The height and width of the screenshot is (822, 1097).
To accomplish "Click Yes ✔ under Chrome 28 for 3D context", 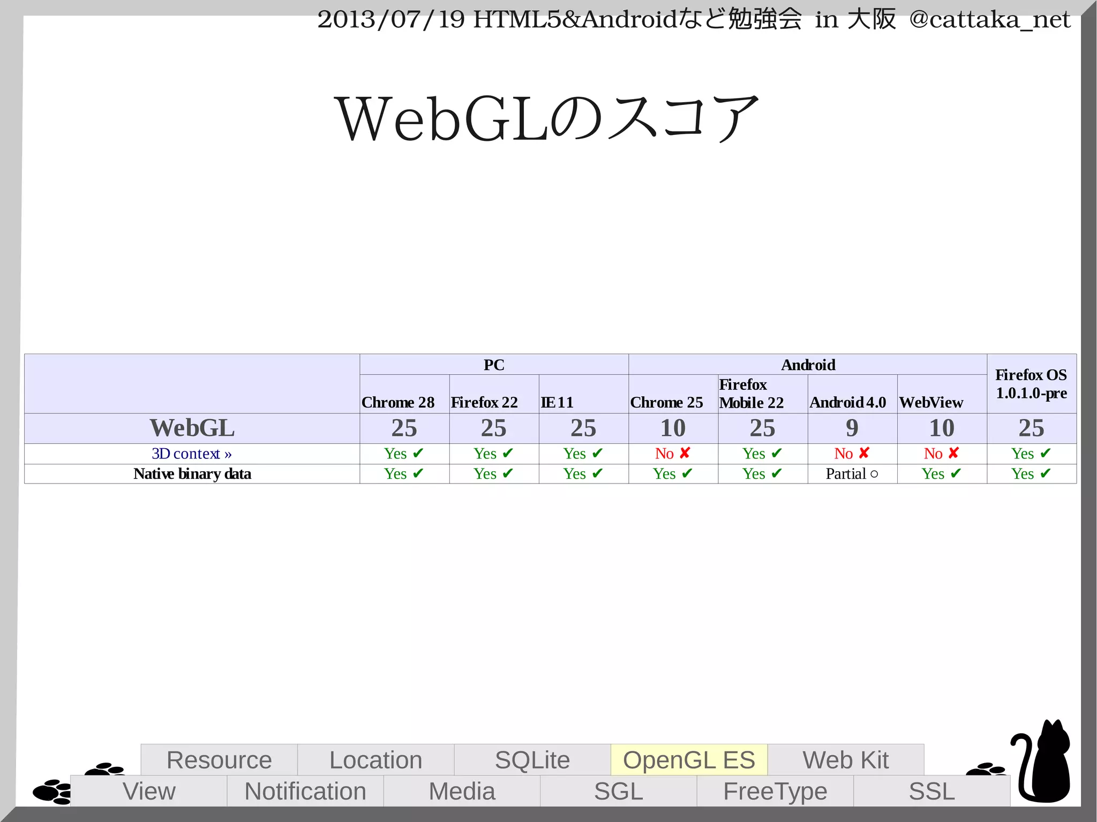I will click(x=404, y=454).
